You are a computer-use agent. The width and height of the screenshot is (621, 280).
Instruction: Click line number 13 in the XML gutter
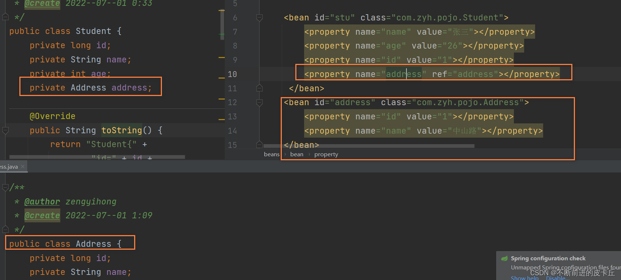(232, 116)
